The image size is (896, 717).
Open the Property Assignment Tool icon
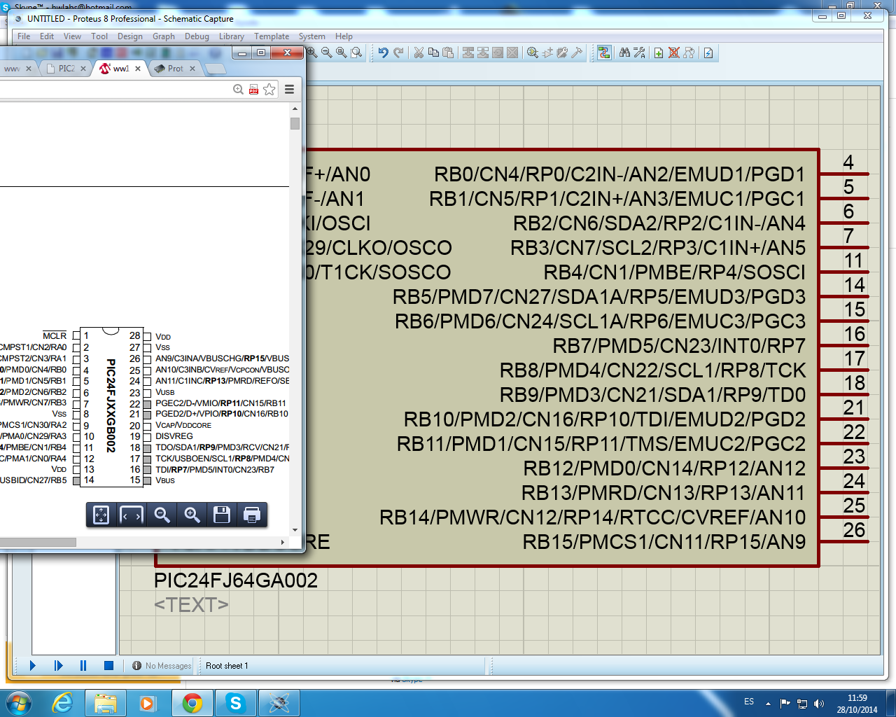tap(639, 53)
